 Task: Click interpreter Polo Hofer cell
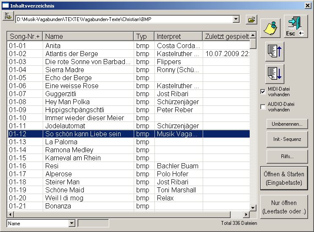(x=179, y=174)
